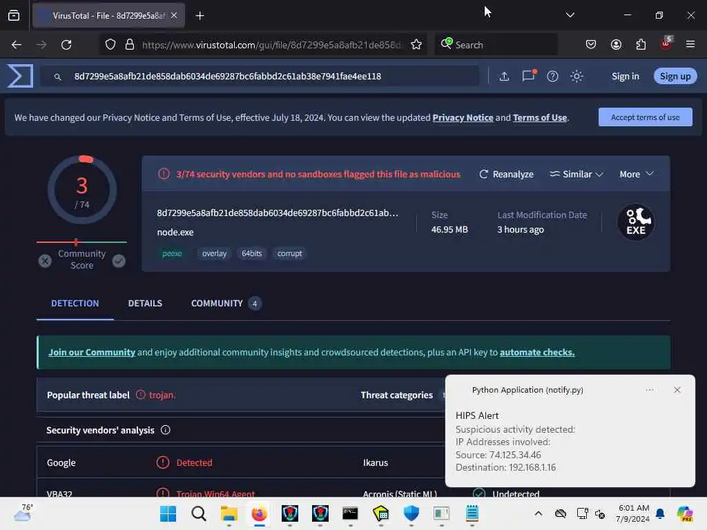Open the notifications chat icon

[x=528, y=76]
